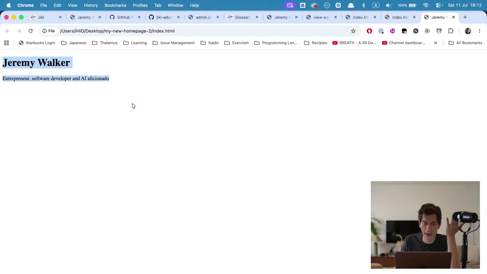487x274 pixels.
Task: Close the Jiki tab
Action: pyautogui.click(x=60, y=17)
